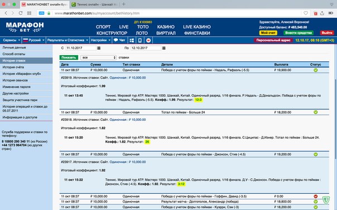Reload the page with the refresh icon
This screenshot has width=337, height=210.
(21, 13)
